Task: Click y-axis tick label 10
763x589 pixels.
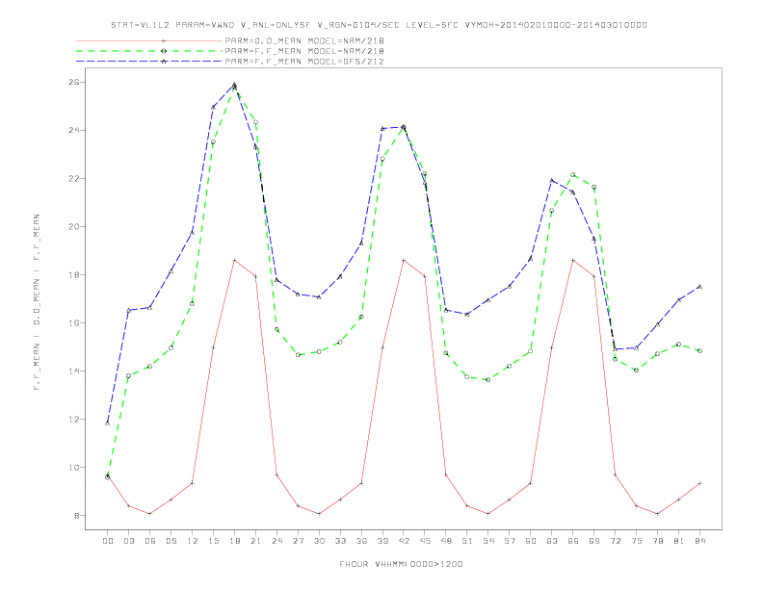Action: click(x=73, y=467)
